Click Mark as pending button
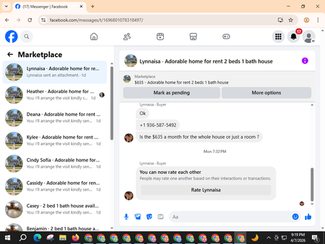325x244 pixels. point(172,93)
